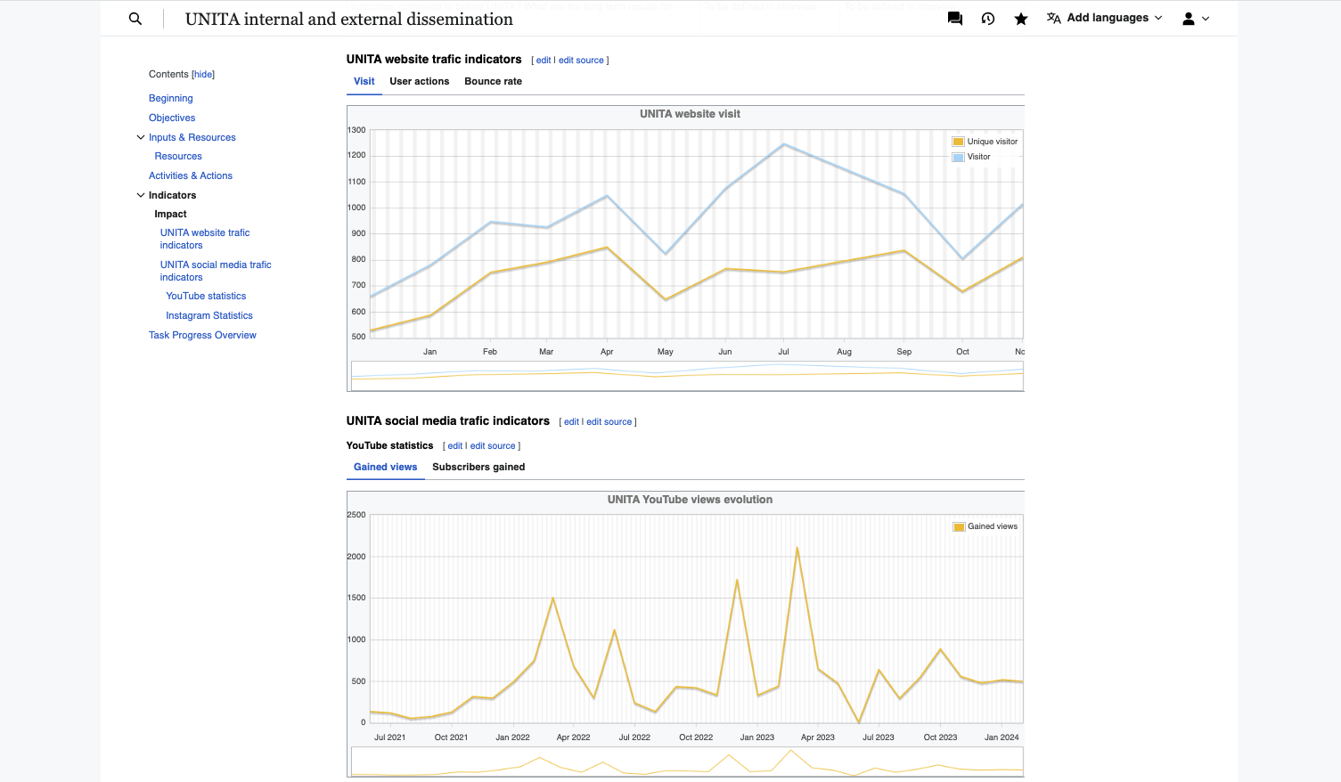Select Impact in contents list
Screen dimensions: 1341x782
coord(170,214)
